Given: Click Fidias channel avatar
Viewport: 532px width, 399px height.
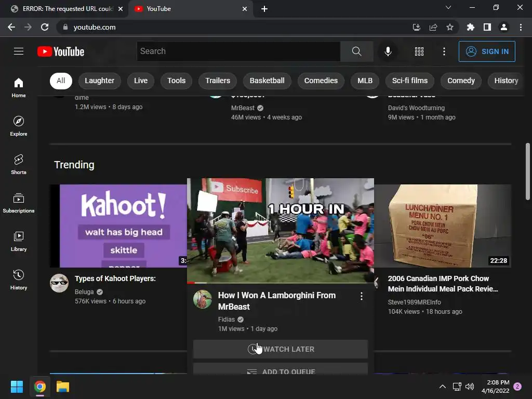Looking at the screenshot, I should [203, 299].
